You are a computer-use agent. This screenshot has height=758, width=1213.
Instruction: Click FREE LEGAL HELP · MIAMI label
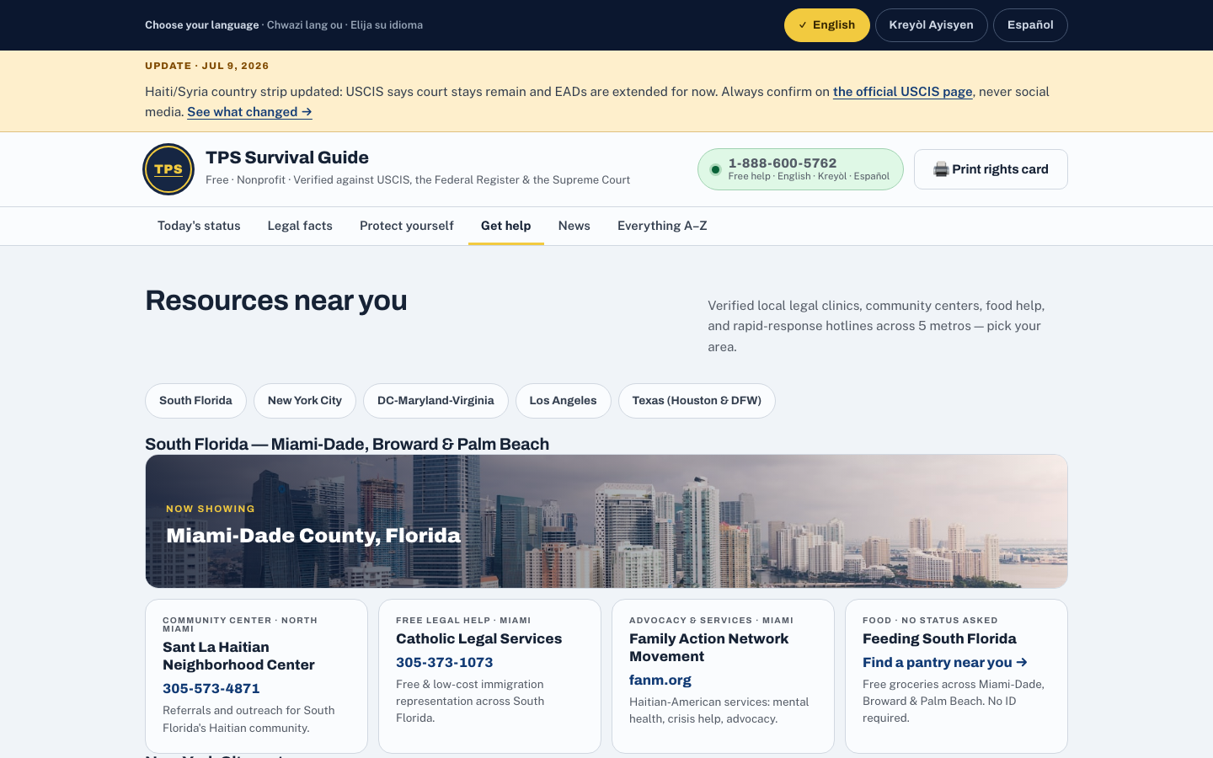point(463,621)
